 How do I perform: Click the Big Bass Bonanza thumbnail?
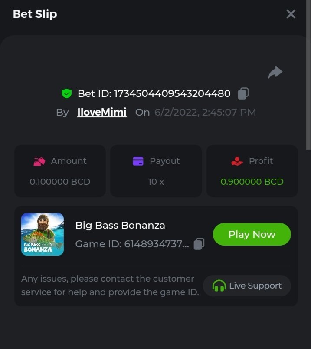coord(43,234)
